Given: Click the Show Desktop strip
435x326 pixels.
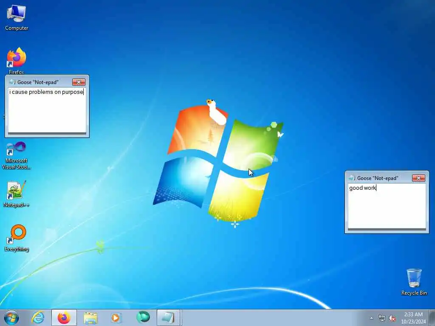Looking at the screenshot, I should 432,318.
